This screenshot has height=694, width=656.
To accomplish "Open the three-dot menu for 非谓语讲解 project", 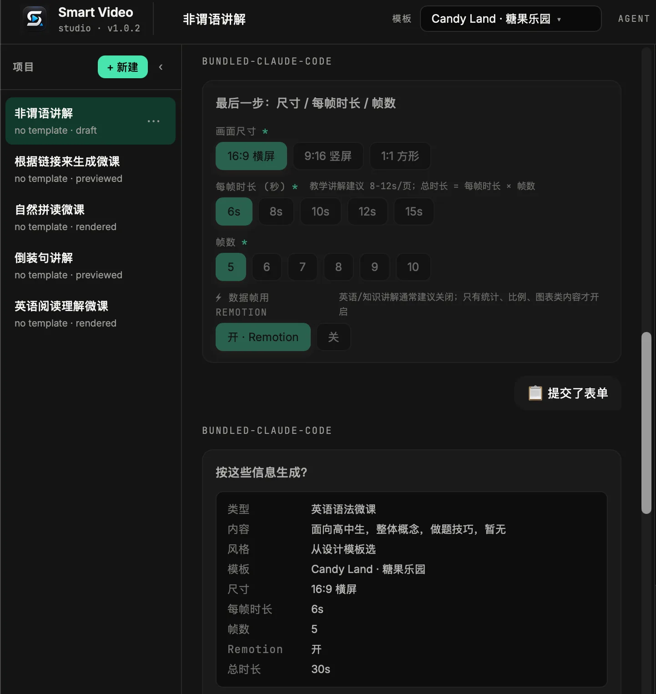I will [x=154, y=121].
